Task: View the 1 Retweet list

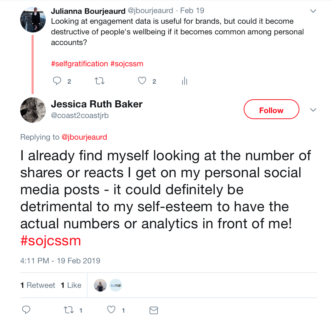Action: pyautogui.click(x=38, y=285)
